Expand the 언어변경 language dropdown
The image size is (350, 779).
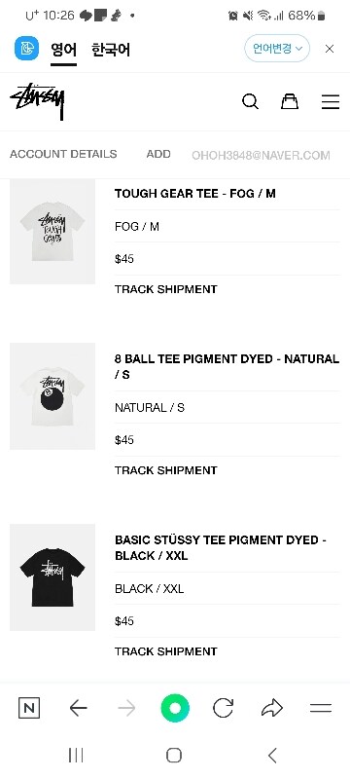[x=277, y=49]
